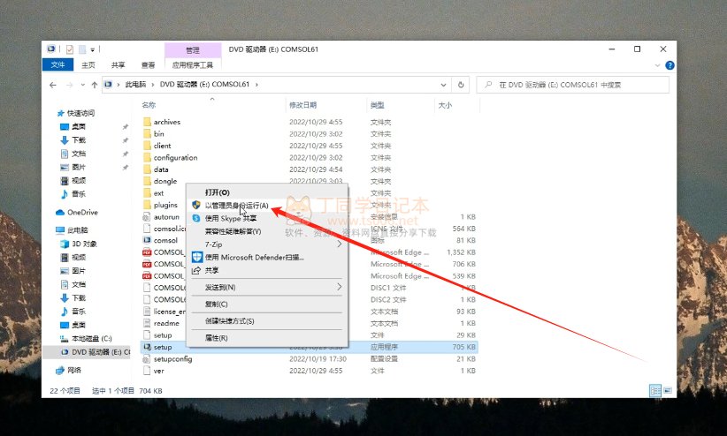This screenshot has width=727, height=436.
Task: Select the configuration folder
Action: [175, 157]
